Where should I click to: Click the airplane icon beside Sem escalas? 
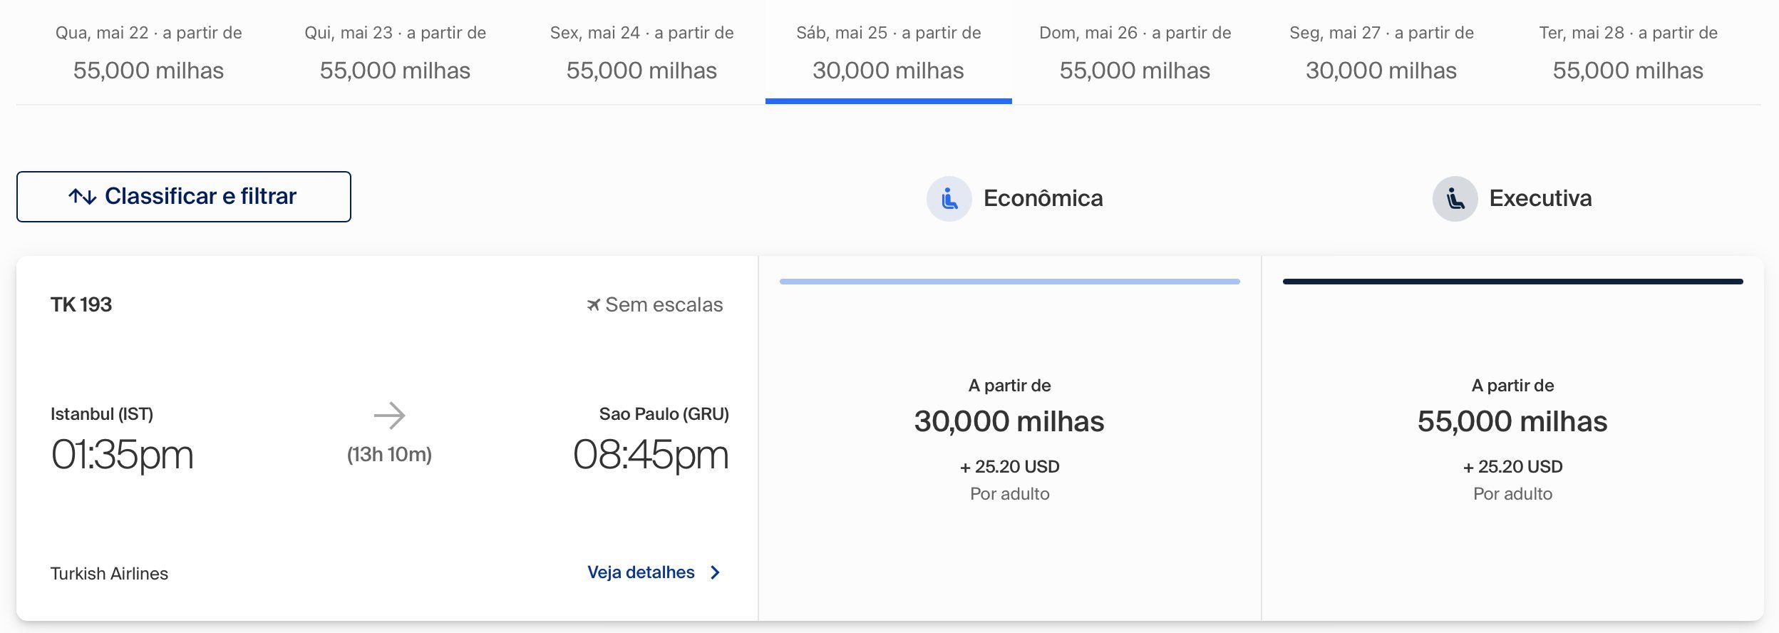point(593,305)
